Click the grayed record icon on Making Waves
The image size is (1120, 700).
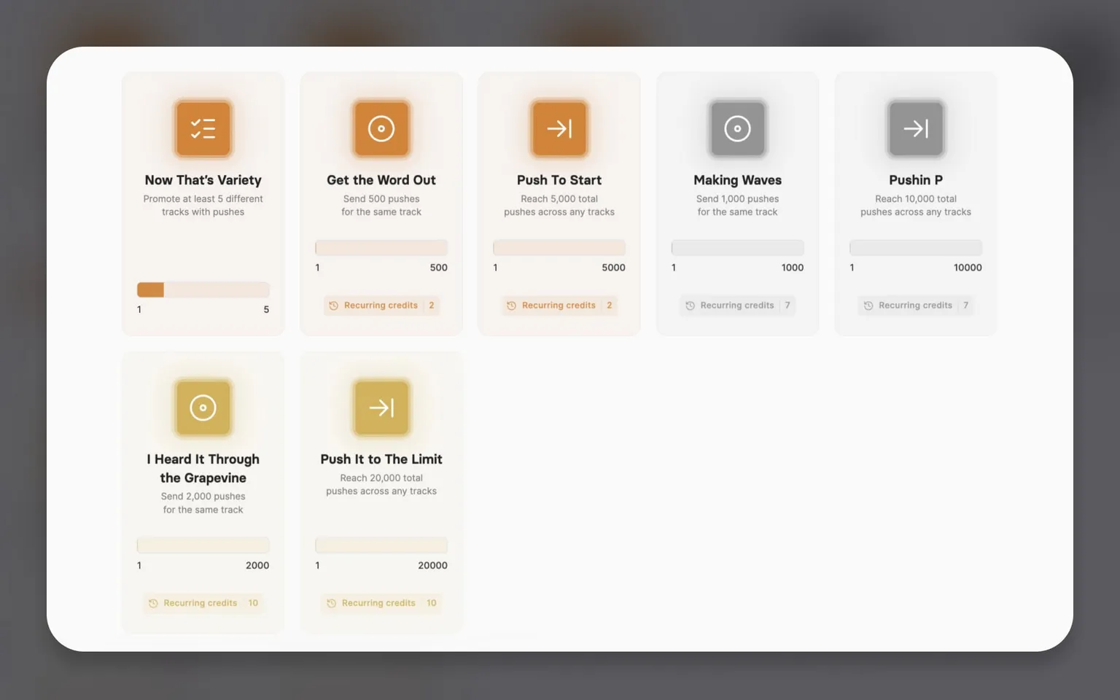(737, 128)
